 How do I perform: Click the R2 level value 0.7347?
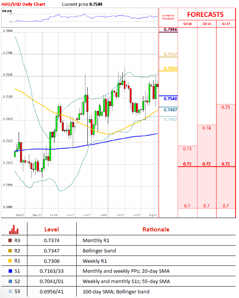[51, 251]
